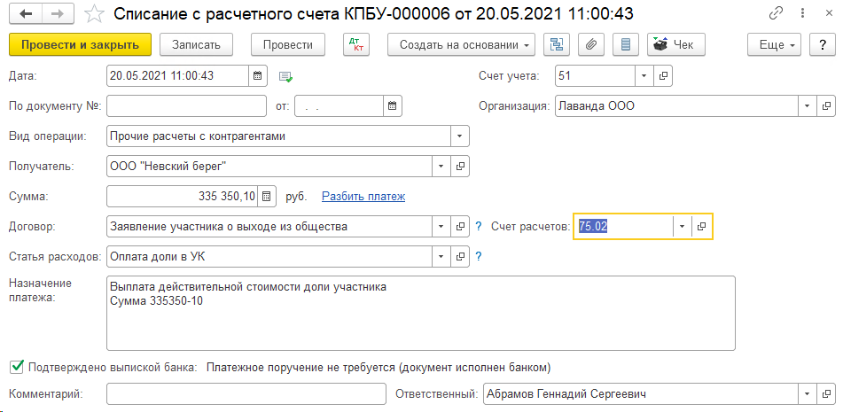This screenshot has width=843, height=412.
Task: Click in Комментарий input field
Action: 246,393
